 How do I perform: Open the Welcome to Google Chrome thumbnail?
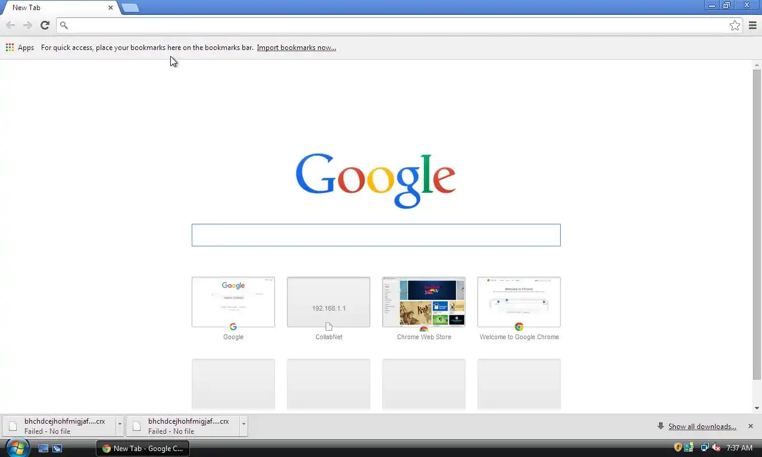(x=519, y=302)
